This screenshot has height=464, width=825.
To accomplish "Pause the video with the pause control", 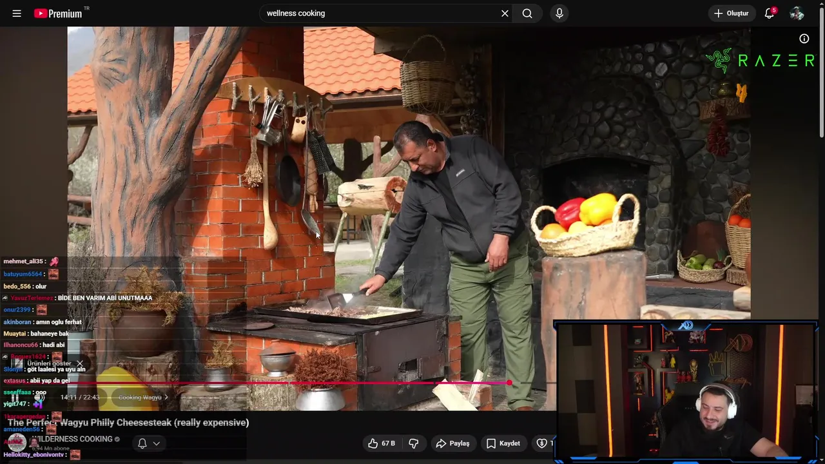I will click(x=16, y=398).
